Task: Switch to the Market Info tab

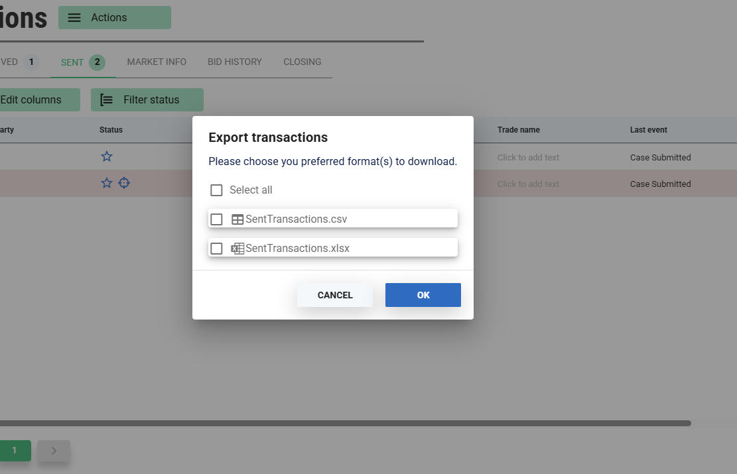Action: [x=157, y=62]
